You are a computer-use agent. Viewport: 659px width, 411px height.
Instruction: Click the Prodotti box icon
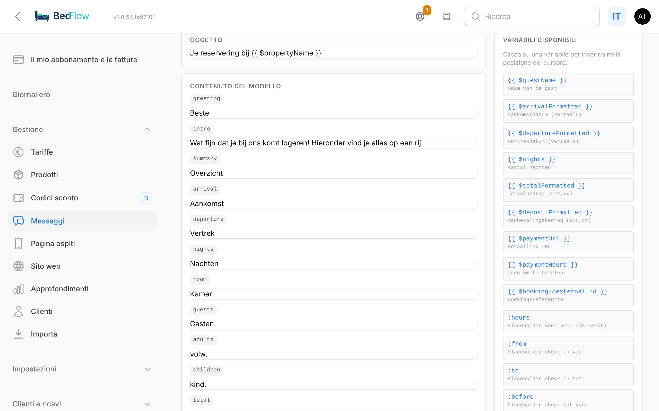[19, 174]
